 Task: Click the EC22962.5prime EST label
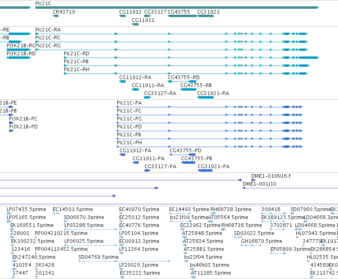click(x=200, y=225)
